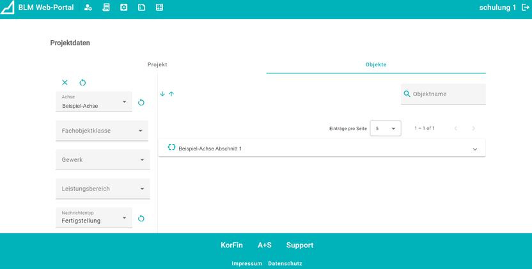Open the Impressum link
Screen dimensions: 532x269
pyautogui.click(x=247, y=264)
